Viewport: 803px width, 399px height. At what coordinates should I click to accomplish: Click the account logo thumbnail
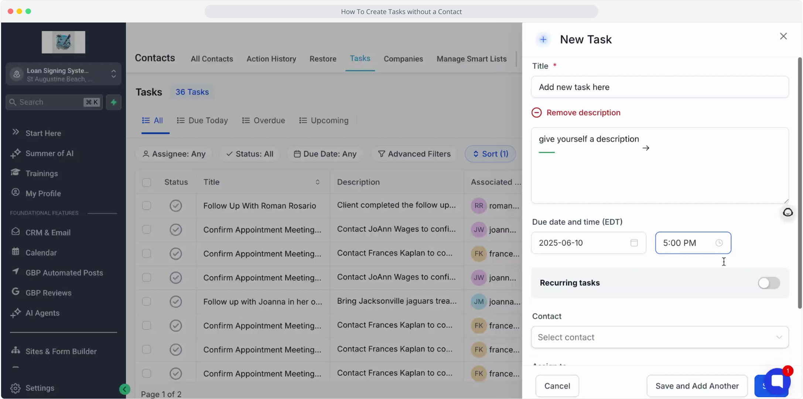(64, 42)
